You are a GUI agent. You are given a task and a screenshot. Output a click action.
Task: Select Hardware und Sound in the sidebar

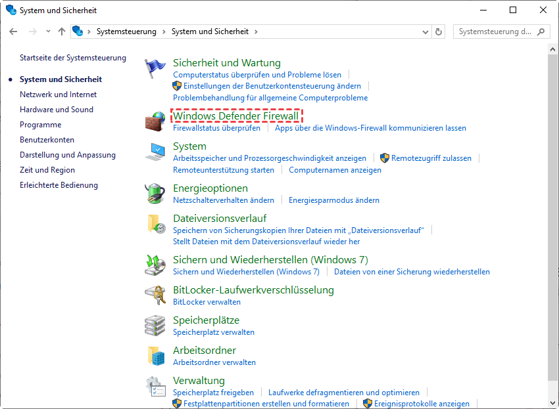(57, 110)
